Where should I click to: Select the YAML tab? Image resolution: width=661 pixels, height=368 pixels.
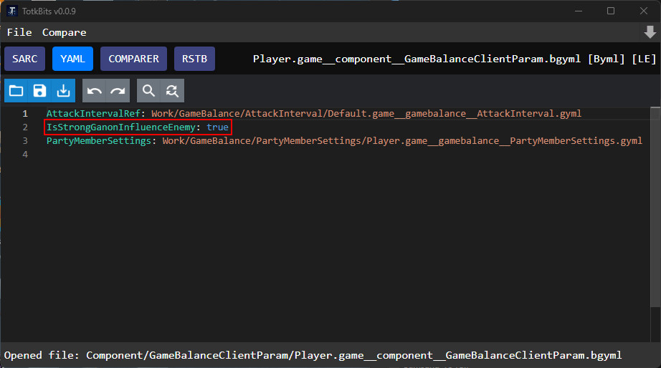pyautogui.click(x=72, y=59)
